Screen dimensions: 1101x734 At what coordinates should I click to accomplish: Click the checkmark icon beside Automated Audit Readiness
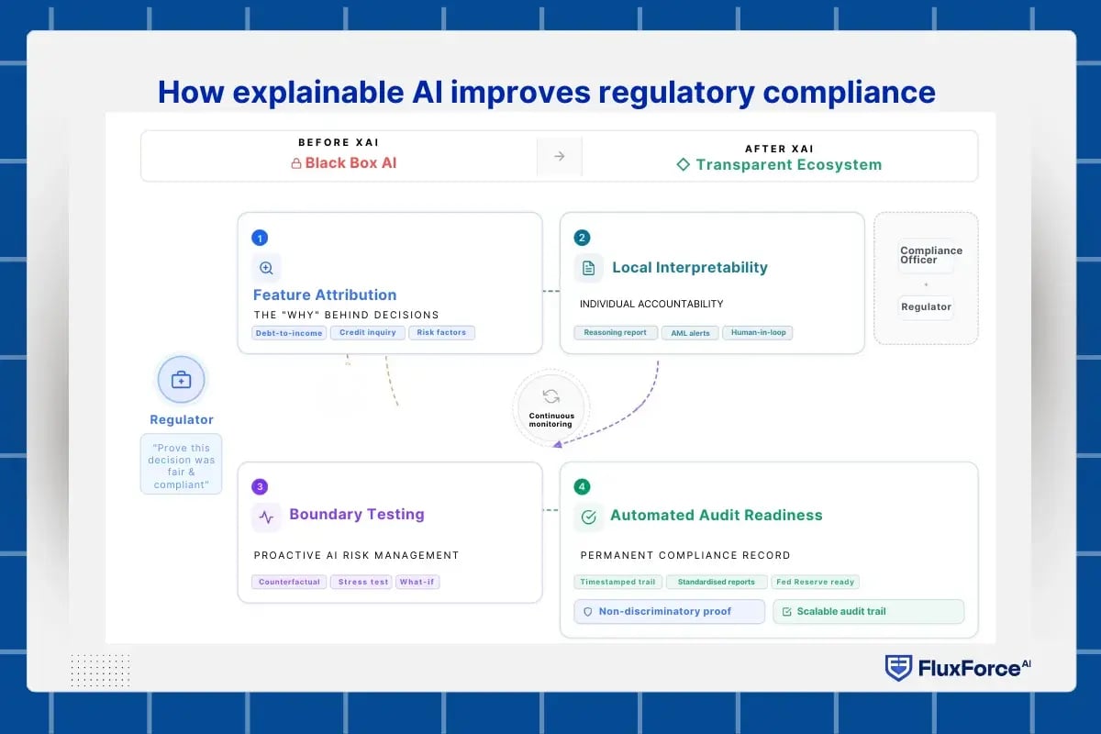click(x=587, y=517)
